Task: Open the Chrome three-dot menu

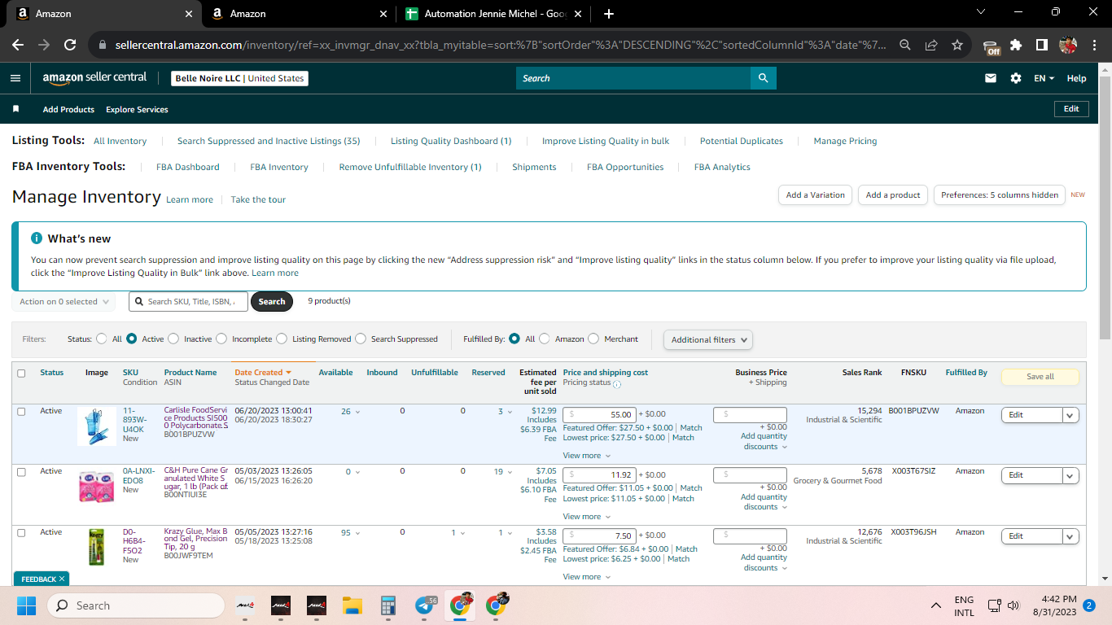Action: 1094,46
